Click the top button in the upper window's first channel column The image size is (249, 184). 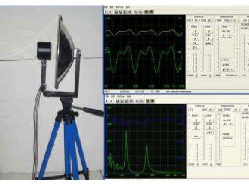click(195, 31)
